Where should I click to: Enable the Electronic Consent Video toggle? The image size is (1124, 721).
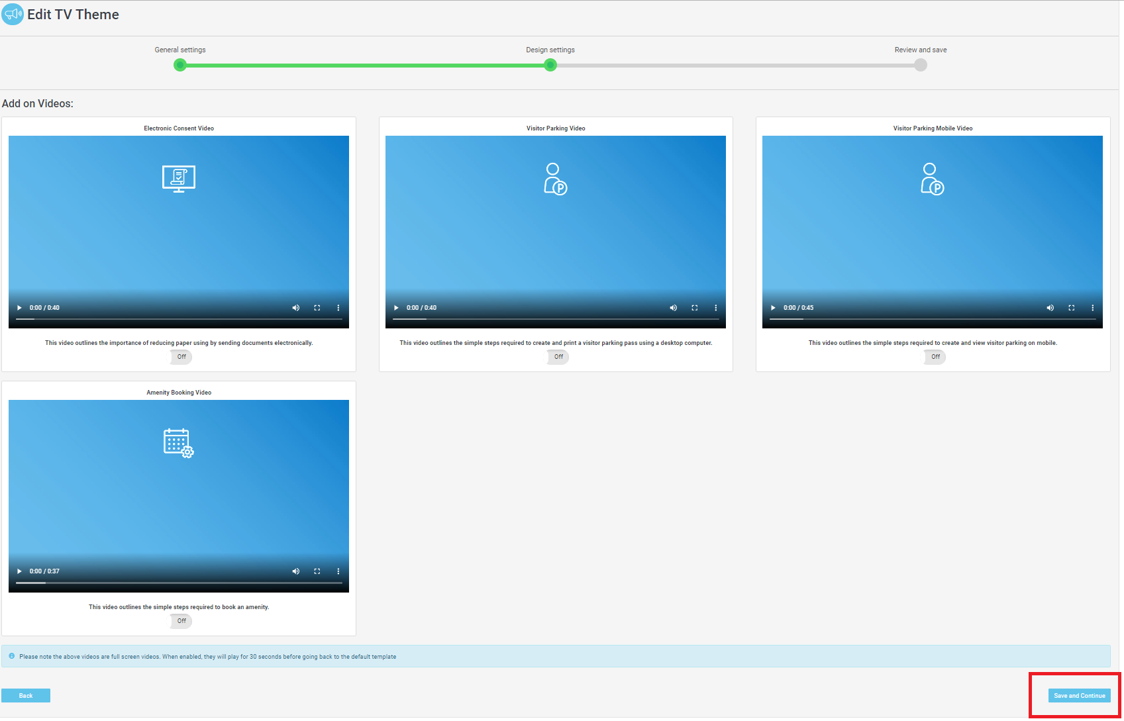coord(181,357)
